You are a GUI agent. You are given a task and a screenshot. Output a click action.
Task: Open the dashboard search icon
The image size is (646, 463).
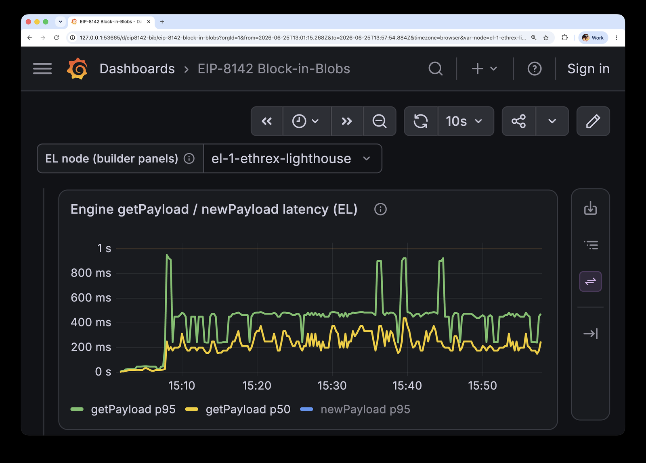(436, 69)
